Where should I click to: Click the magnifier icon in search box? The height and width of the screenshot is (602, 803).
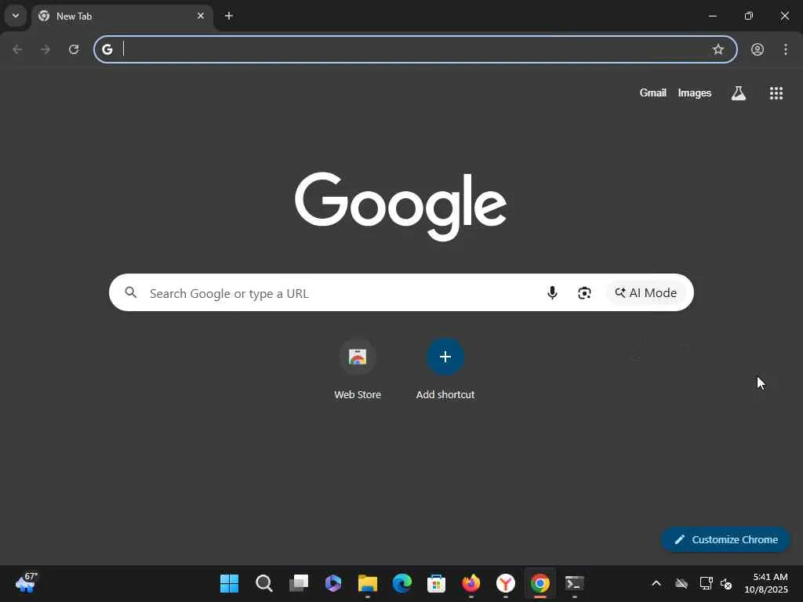131,292
